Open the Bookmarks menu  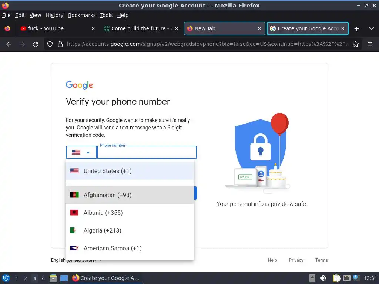(x=82, y=15)
